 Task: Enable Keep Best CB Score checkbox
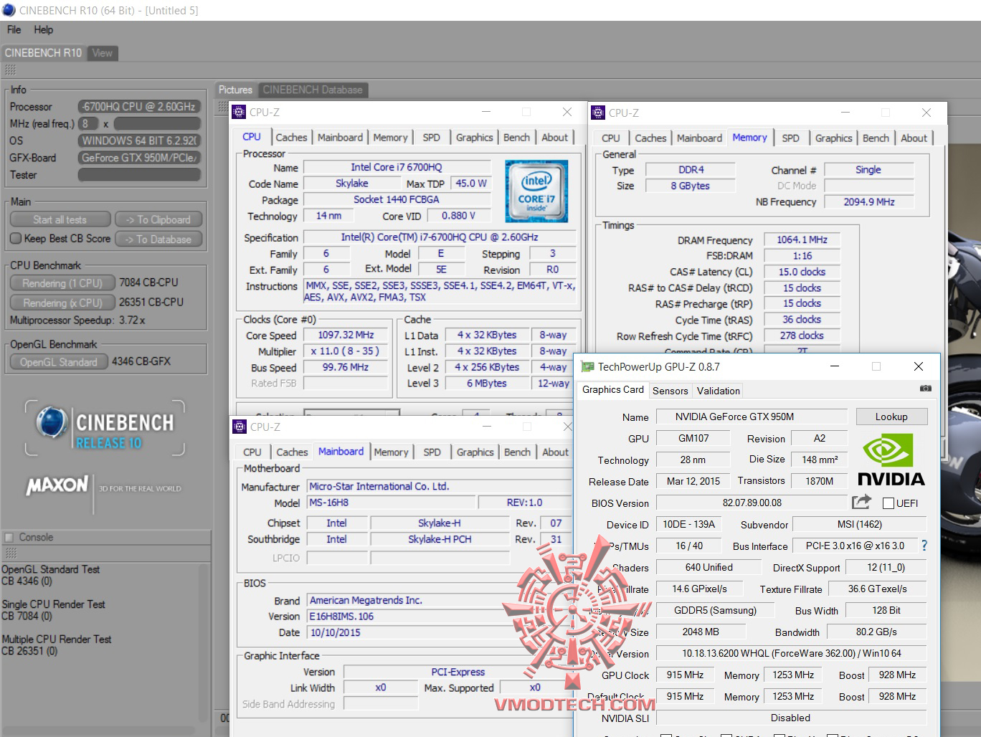click(x=16, y=238)
